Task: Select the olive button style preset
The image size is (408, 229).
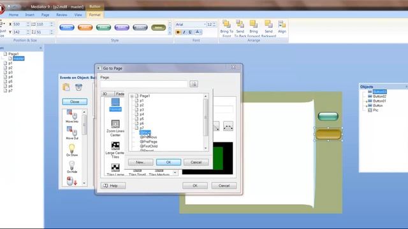Action: (x=159, y=27)
